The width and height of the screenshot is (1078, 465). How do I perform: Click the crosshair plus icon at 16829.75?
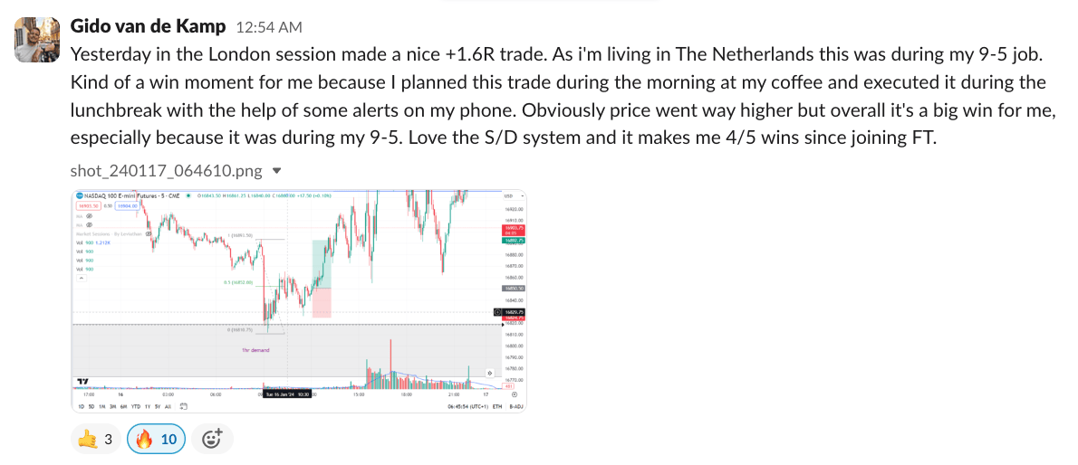(497, 312)
